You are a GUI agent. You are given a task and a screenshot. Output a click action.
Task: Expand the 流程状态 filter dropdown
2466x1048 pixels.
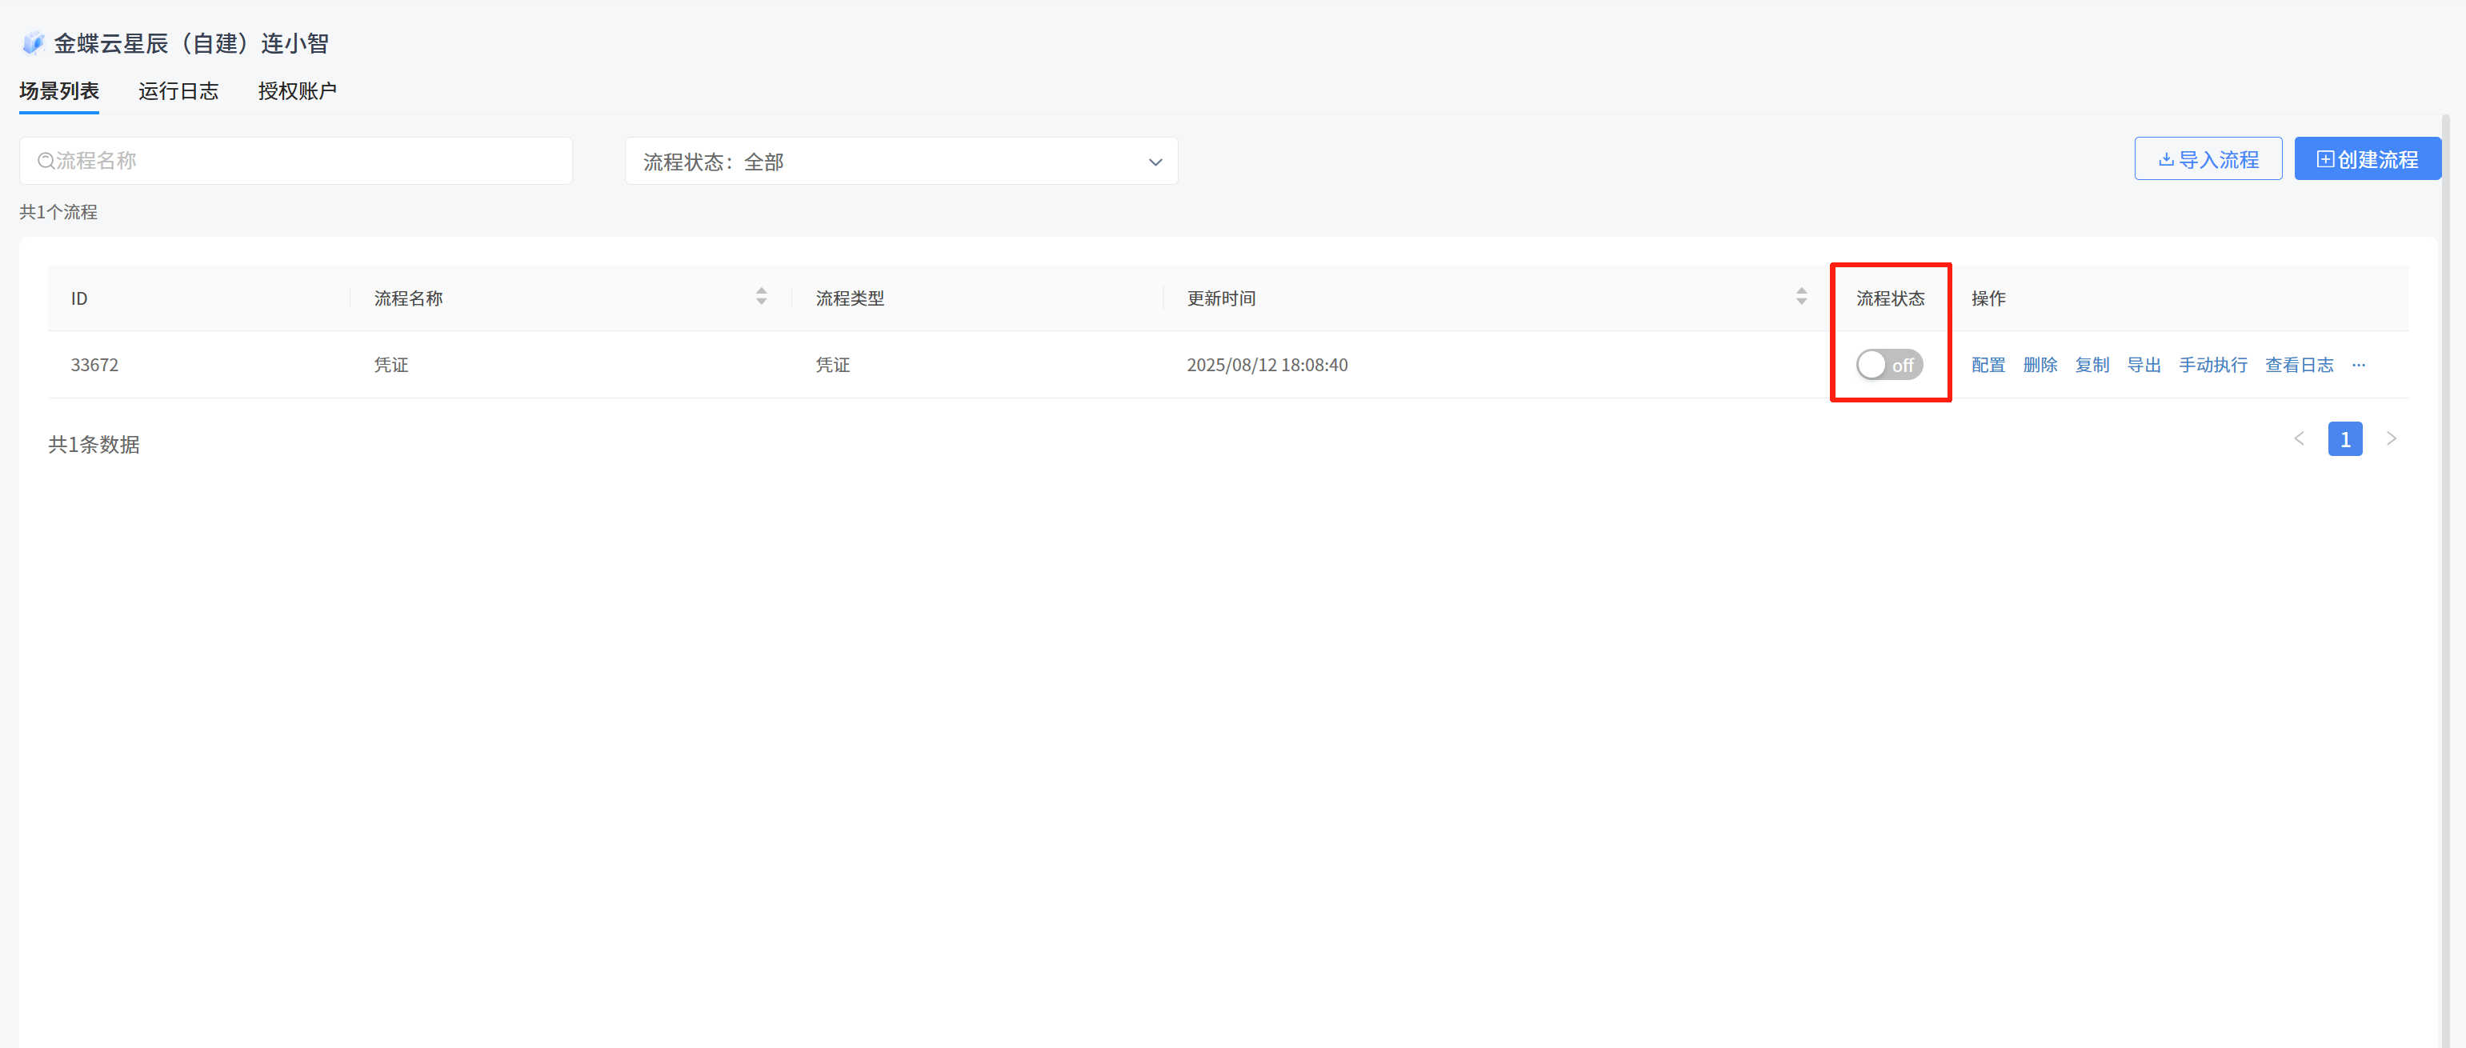click(901, 161)
